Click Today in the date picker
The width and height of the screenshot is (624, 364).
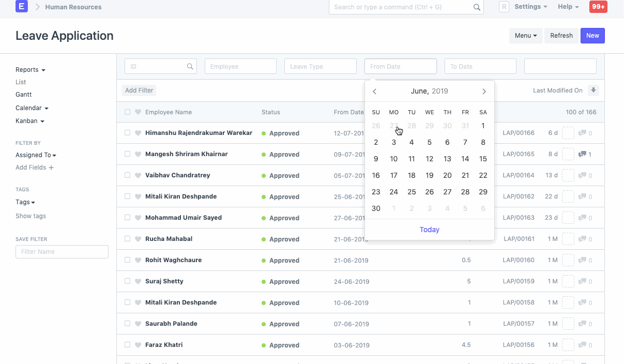pyautogui.click(x=429, y=229)
